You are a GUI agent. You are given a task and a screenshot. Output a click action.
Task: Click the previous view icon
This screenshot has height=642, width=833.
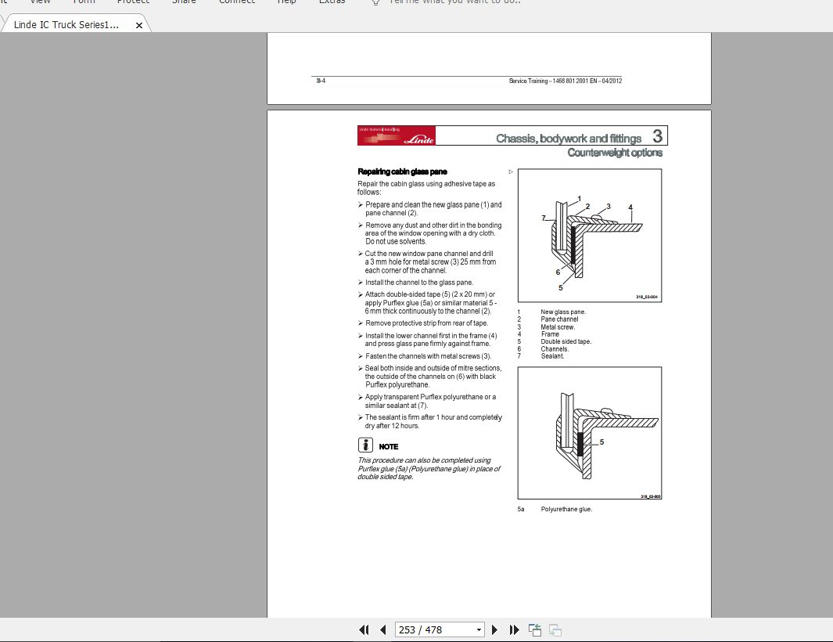click(x=535, y=629)
